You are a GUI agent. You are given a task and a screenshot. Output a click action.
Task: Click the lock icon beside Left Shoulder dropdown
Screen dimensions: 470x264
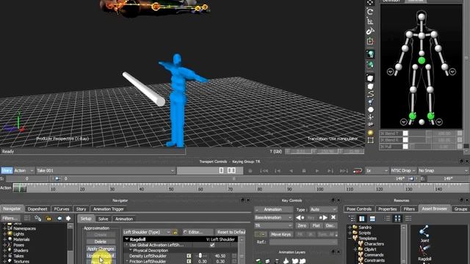[x=175, y=232]
